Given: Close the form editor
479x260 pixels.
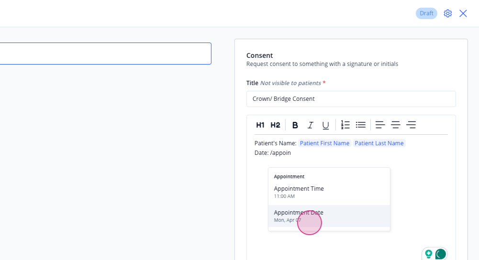Looking at the screenshot, I should click(463, 13).
